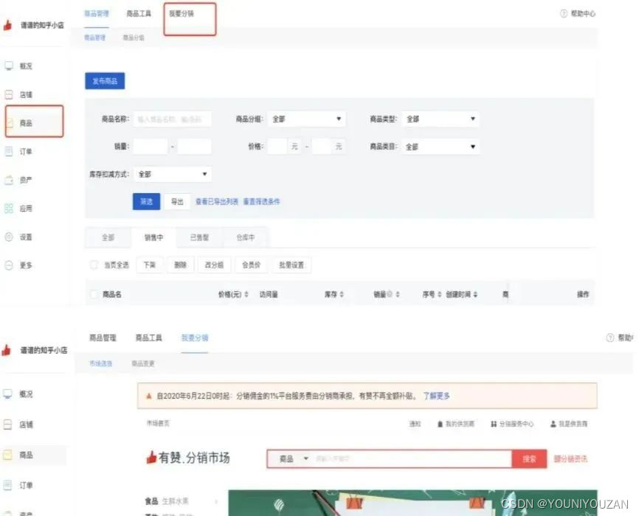
Task: Open 店铺 icon in lower screenshot sidebar
Action: pos(7,425)
